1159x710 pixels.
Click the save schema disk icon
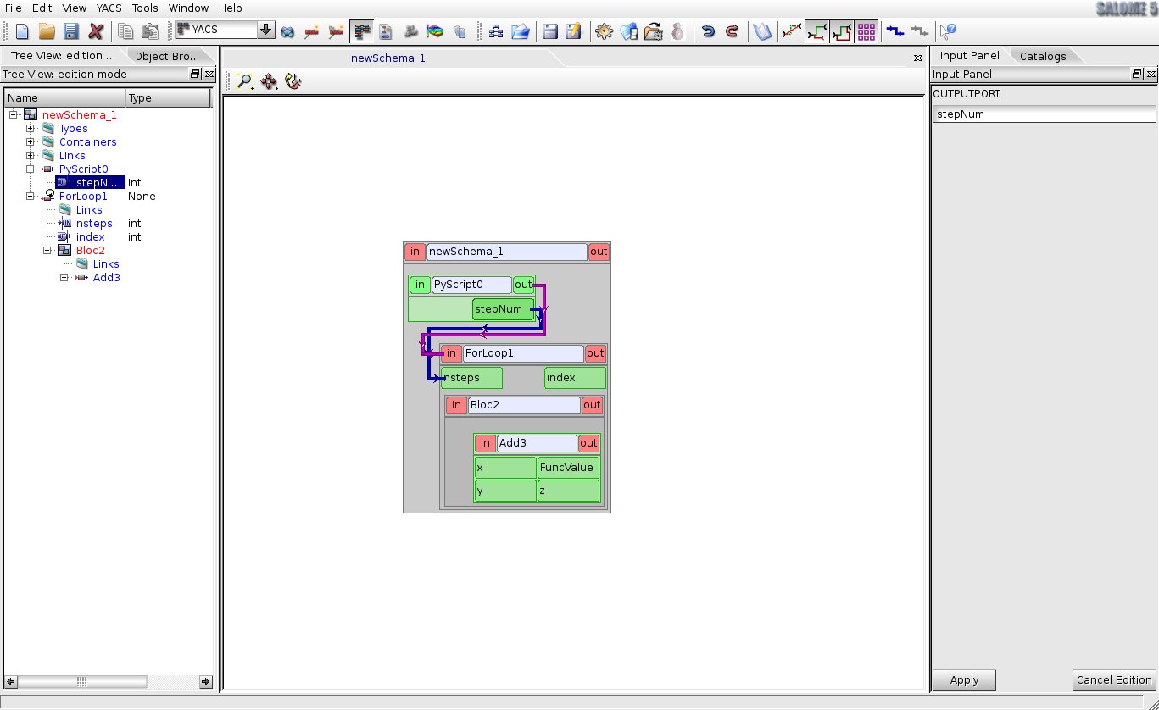[550, 31]
